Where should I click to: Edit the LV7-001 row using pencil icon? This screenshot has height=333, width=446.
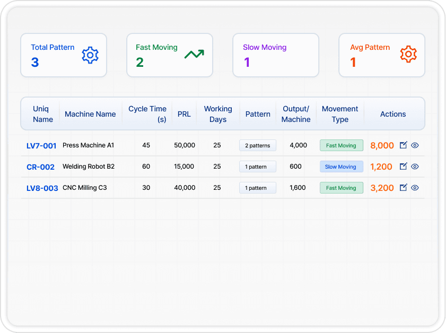404,145
